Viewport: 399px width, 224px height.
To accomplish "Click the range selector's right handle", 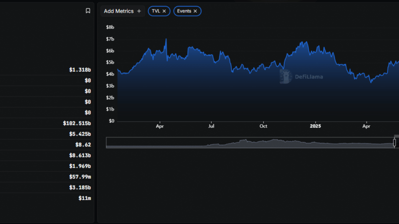I will pos(395,143).
